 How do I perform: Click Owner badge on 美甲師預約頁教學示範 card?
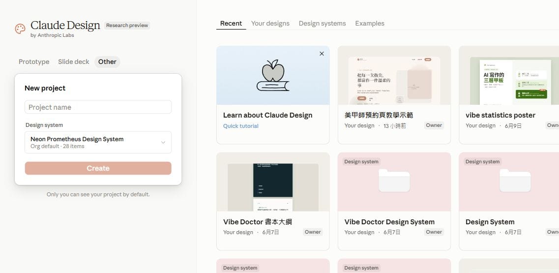click(434, 125)
